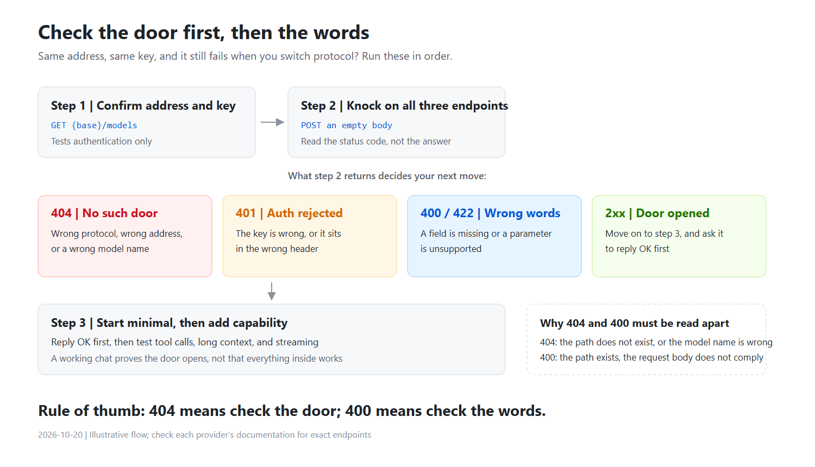Click the subtitle about switching protocol

tap(245, 56)
